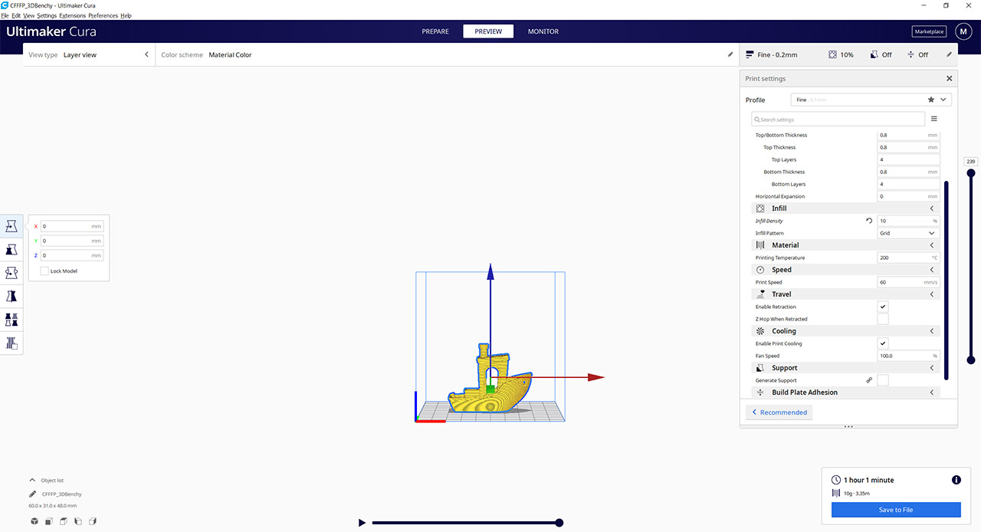Play the layer simulation
The width and height of the screenshot is (981, 532).
tap(362, 523)
